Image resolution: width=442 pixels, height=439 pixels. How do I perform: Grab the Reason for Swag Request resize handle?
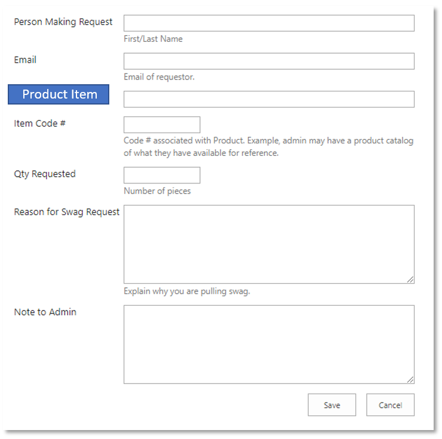point(411,280)
